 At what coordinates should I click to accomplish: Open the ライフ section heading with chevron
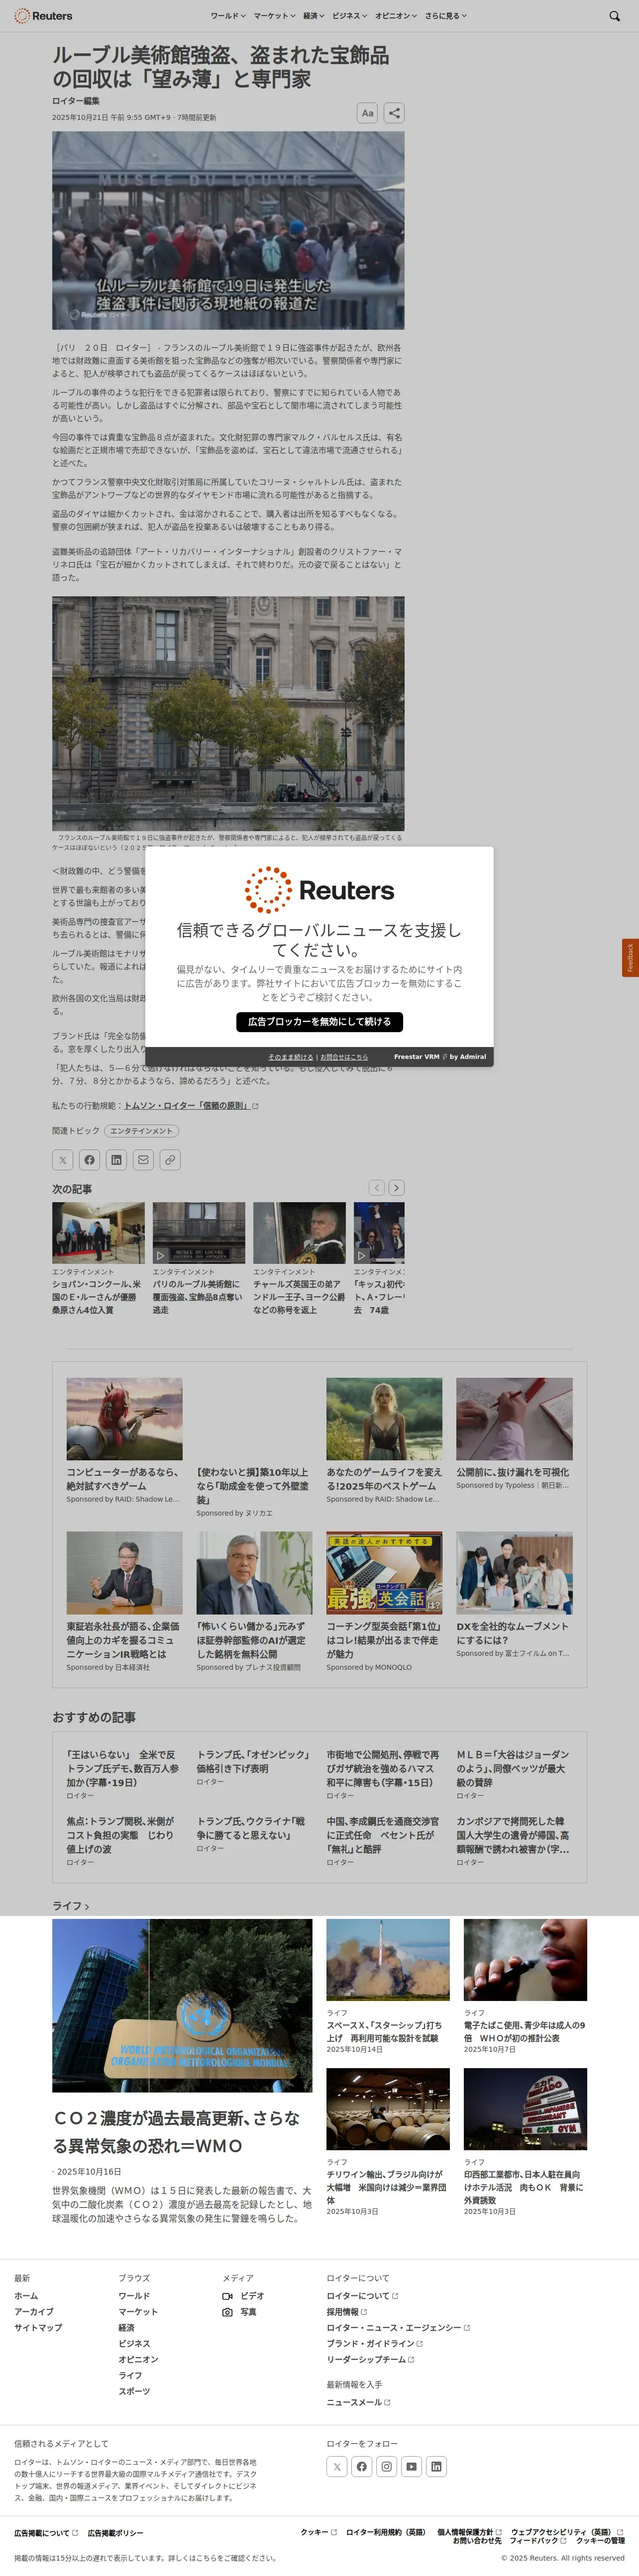pos(71,1906)
